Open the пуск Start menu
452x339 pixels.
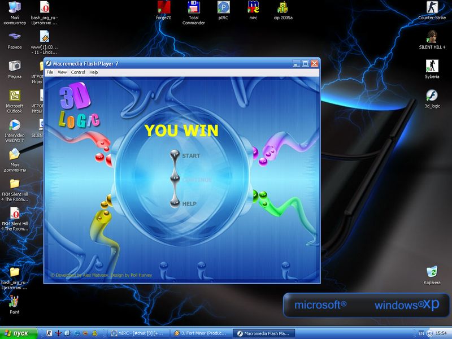click(19, 333)
